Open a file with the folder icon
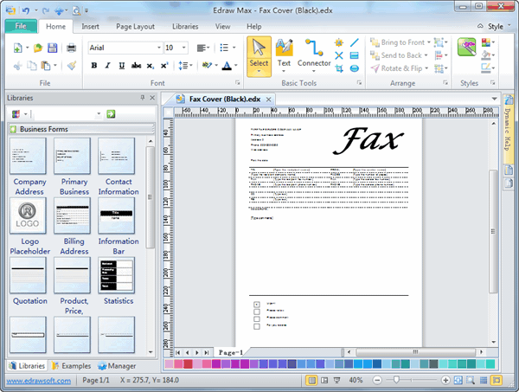The width and height of the screenshot is (519, 392). coord(38,48)
